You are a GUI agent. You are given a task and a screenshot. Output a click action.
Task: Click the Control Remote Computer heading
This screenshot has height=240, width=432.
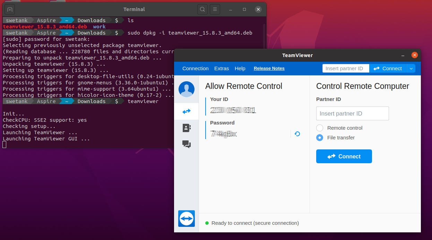(x=363, y=86)
